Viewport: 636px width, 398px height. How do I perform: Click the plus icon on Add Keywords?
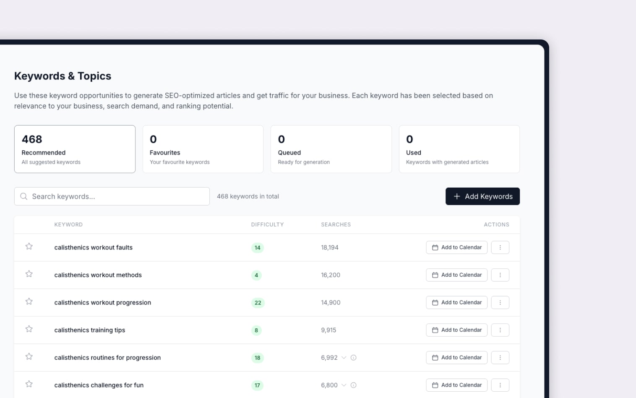pos(457,196)
